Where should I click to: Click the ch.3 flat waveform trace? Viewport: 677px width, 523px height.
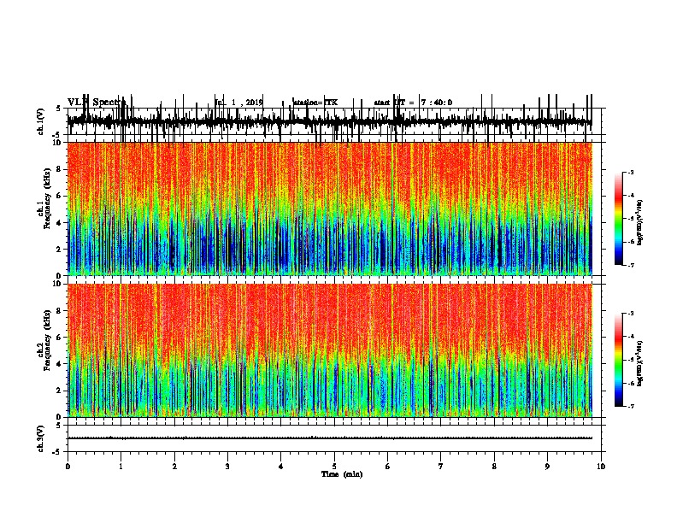pos(329,438)
